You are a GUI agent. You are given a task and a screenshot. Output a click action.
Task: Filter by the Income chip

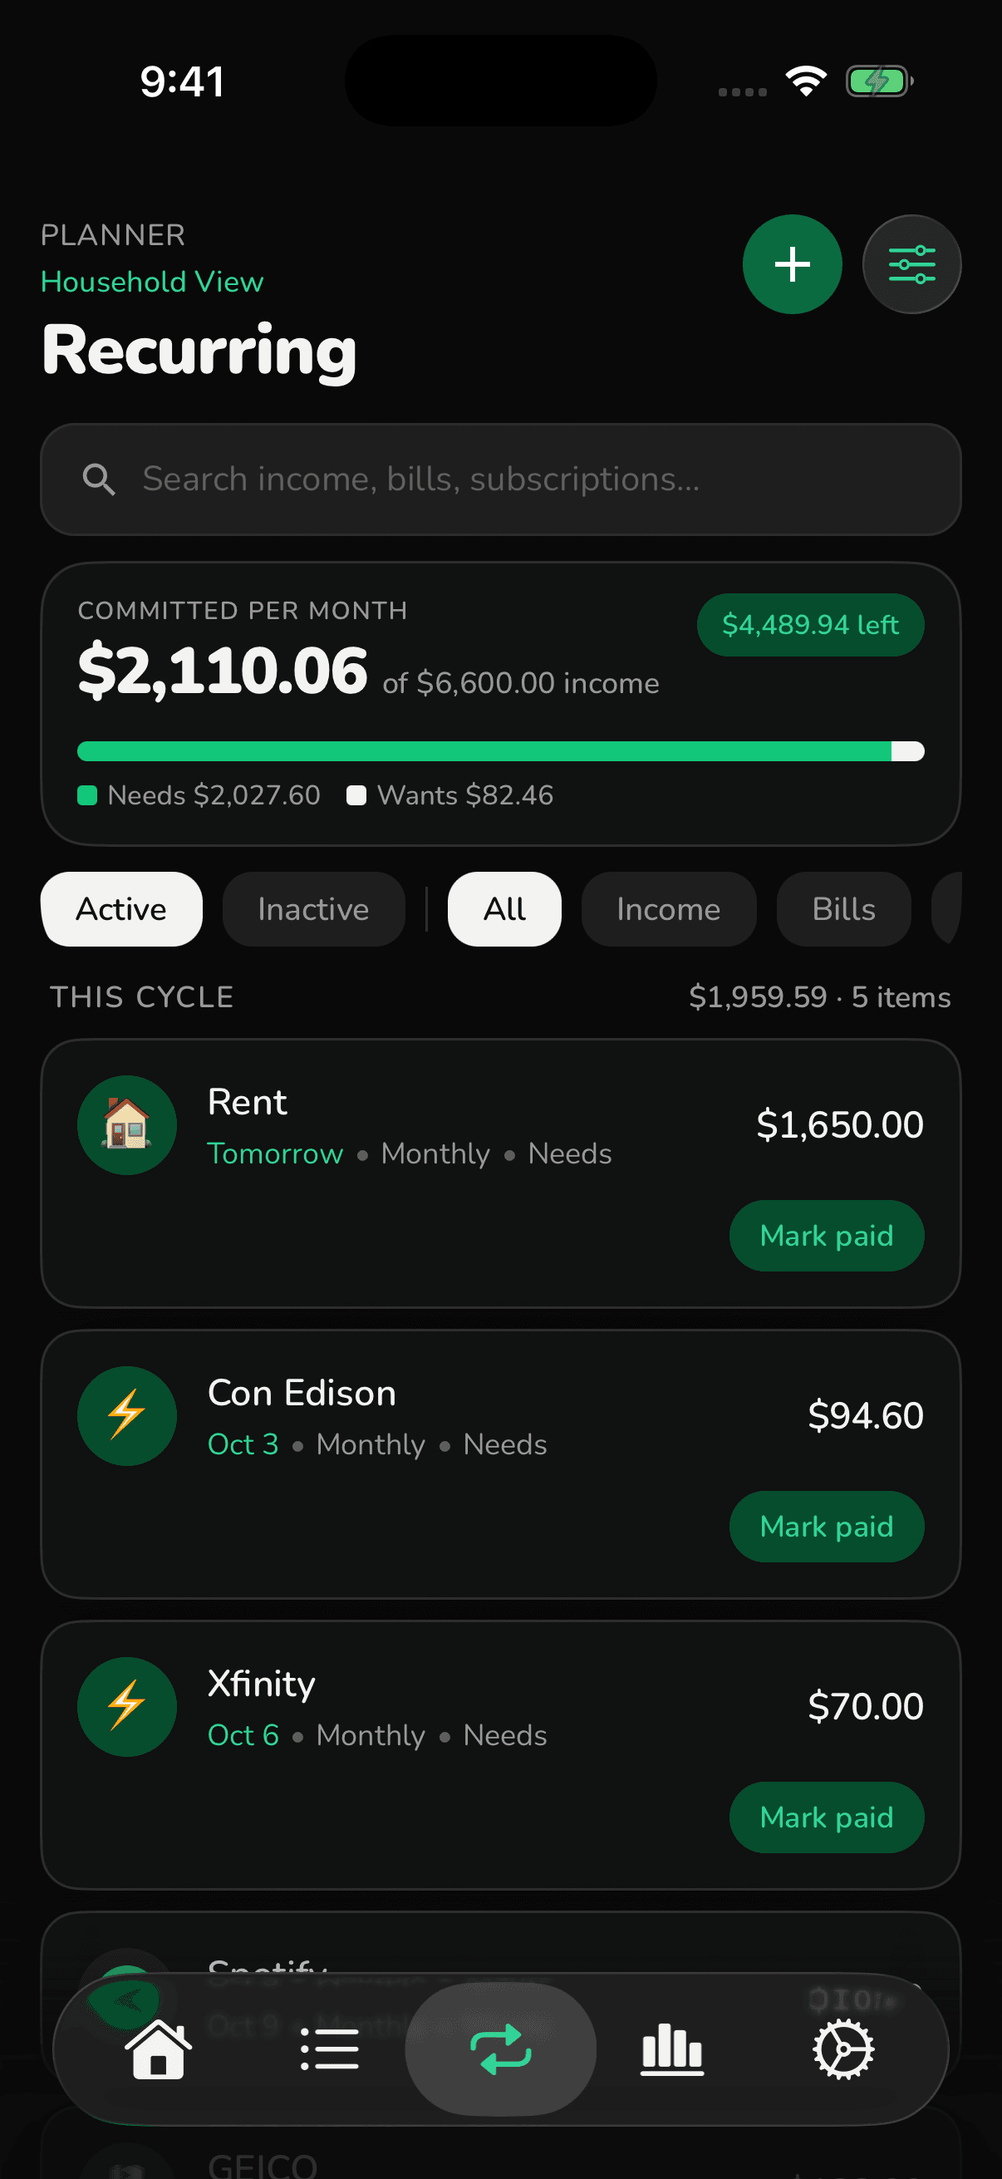click(669, 908)
